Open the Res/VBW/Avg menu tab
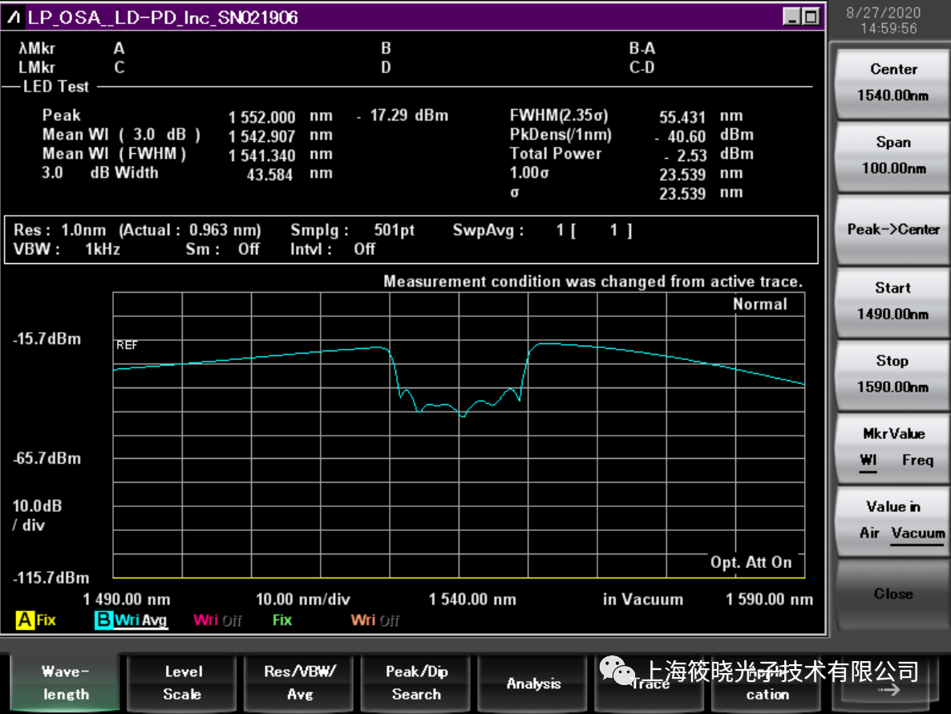 point(300,683)
